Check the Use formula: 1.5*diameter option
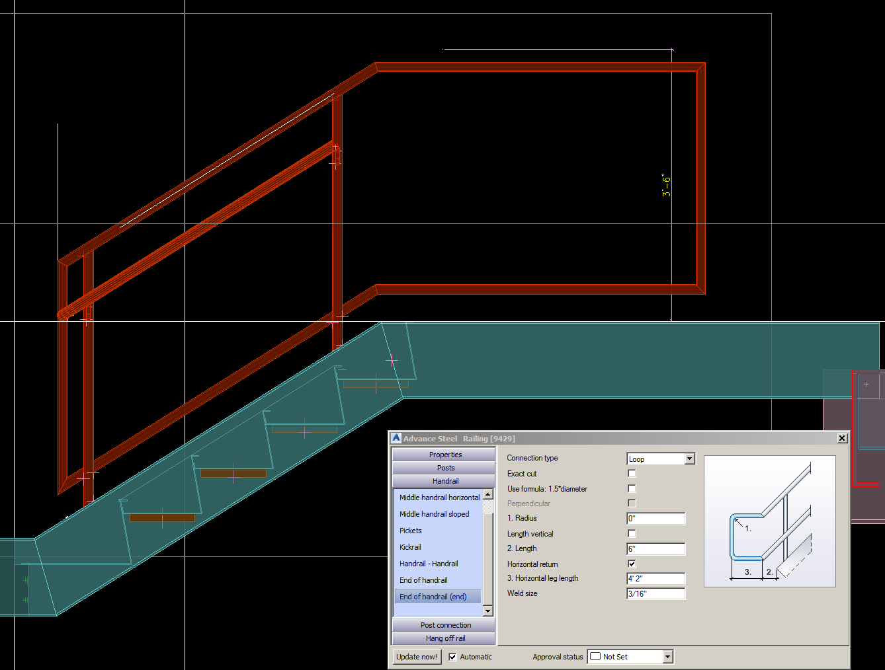This screenshot has height=670, width=885. (632, 488)
